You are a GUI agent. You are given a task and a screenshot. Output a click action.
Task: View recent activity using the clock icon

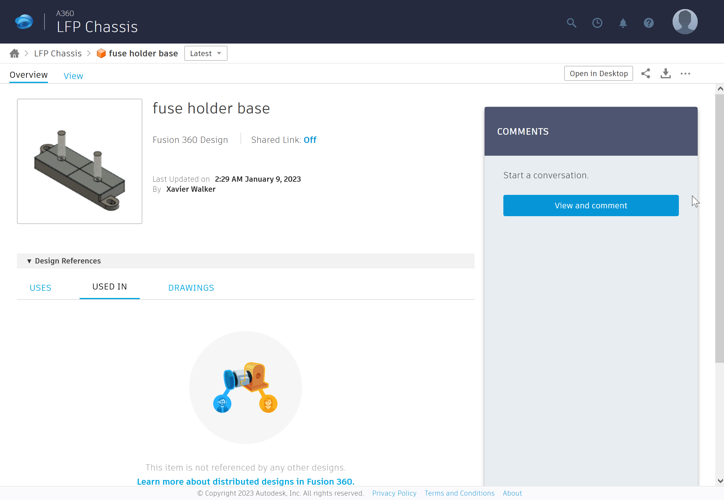click(x=597, y=23)
